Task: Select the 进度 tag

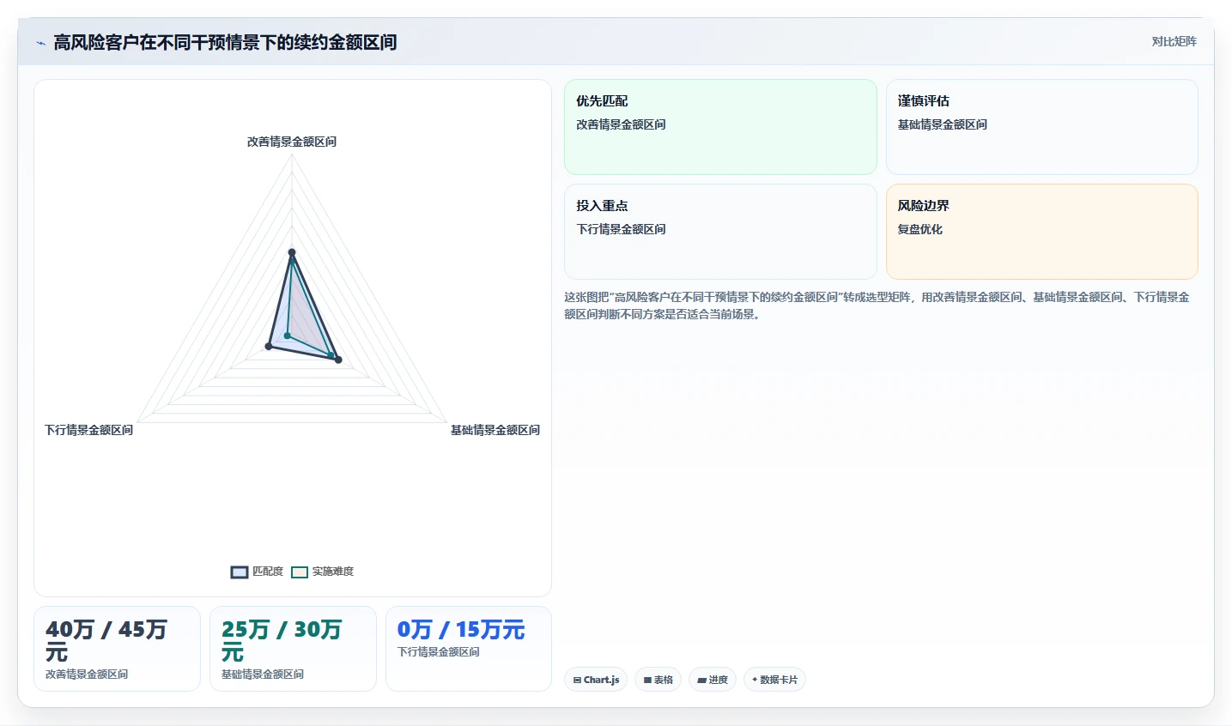Action: 713,680
